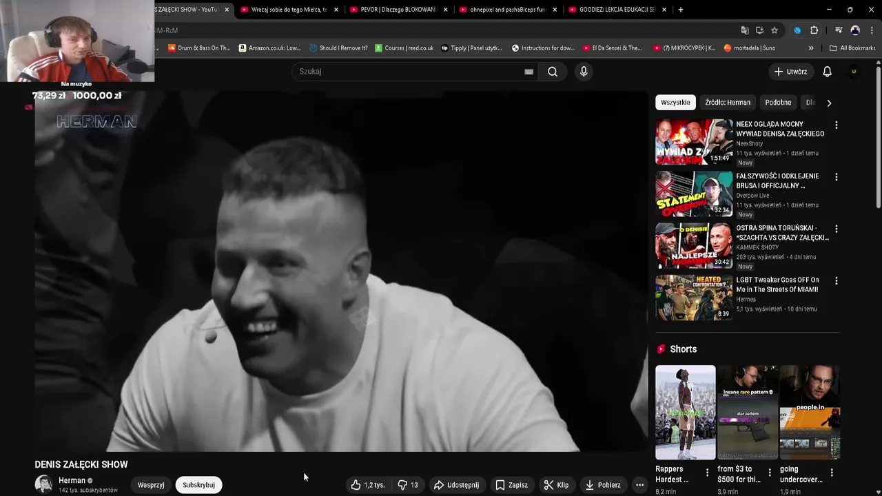Open the YouTube account avatar menu
882x496 pixels.
pyautogui.click(x=854, y=72)
